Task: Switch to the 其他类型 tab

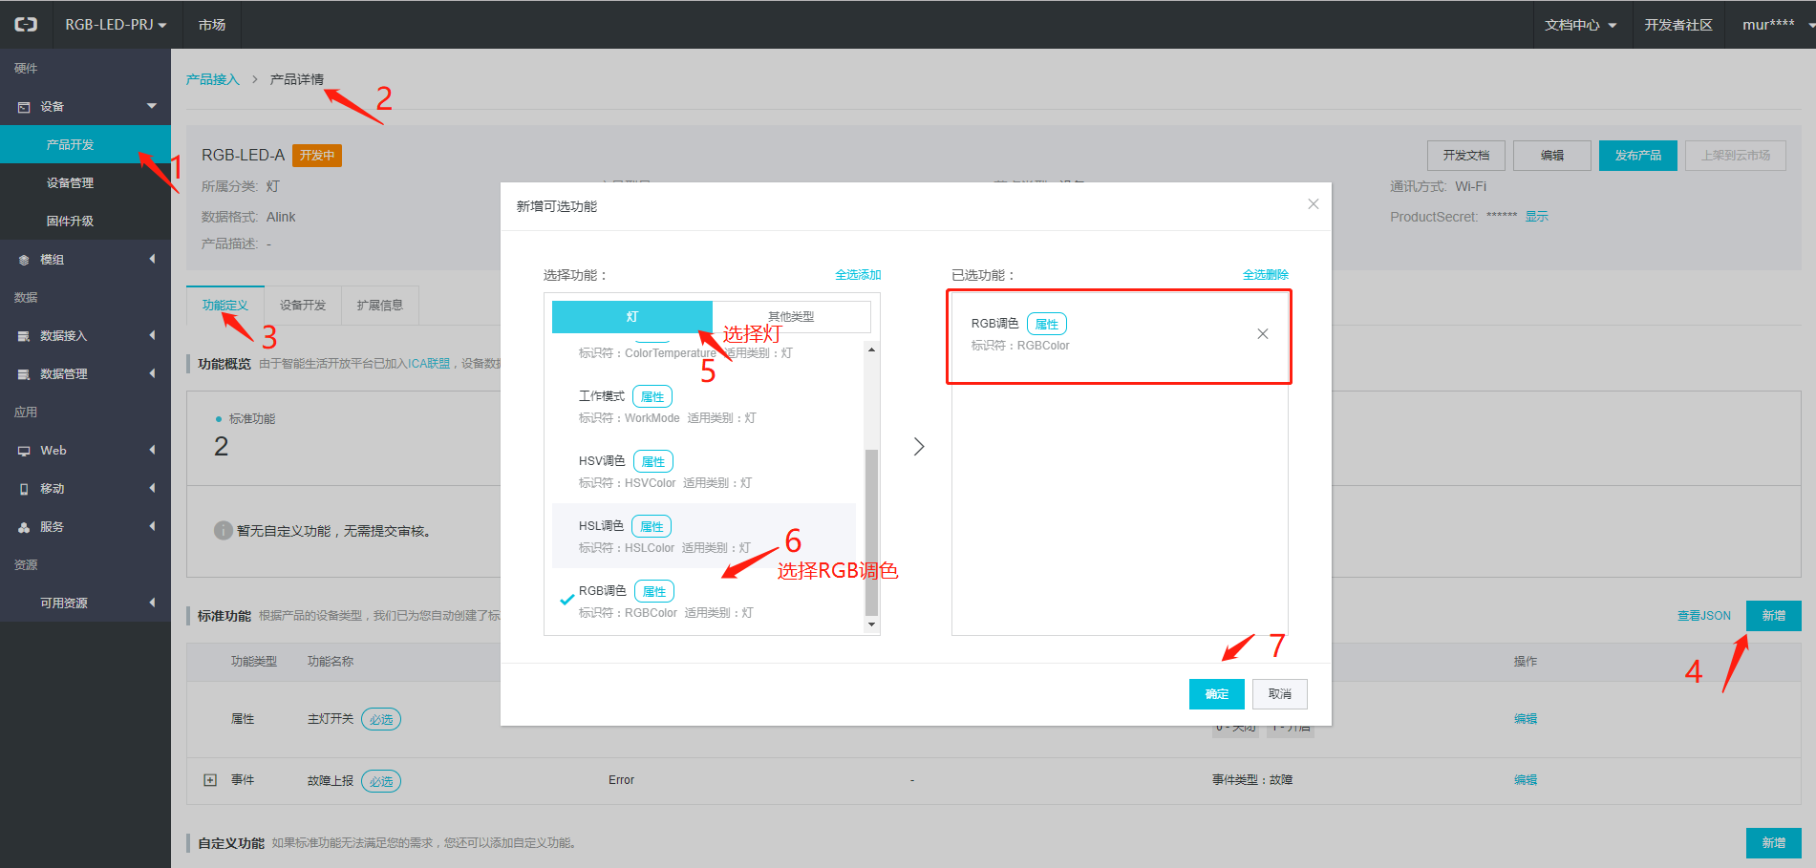Action: [x=791, y=317]
